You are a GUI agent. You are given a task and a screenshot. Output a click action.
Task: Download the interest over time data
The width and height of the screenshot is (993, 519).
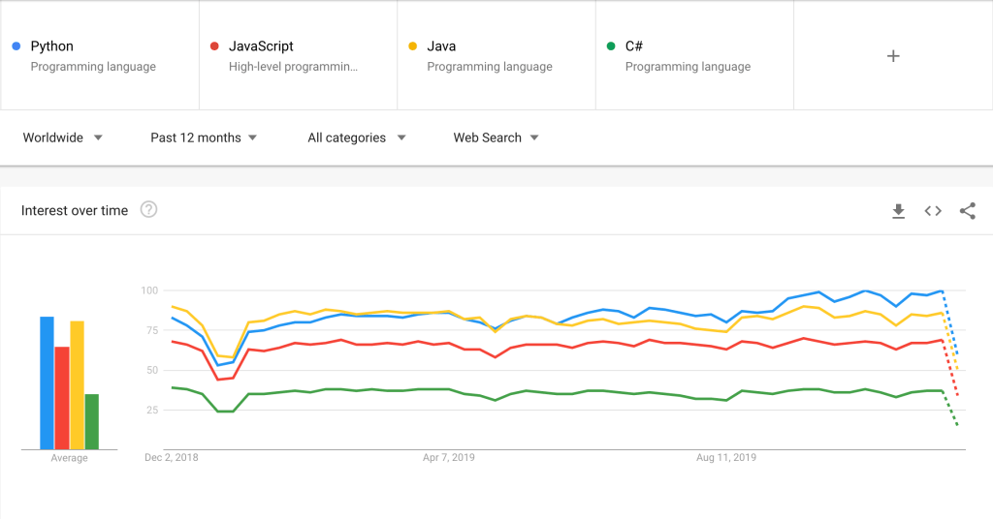coord(898,211)
